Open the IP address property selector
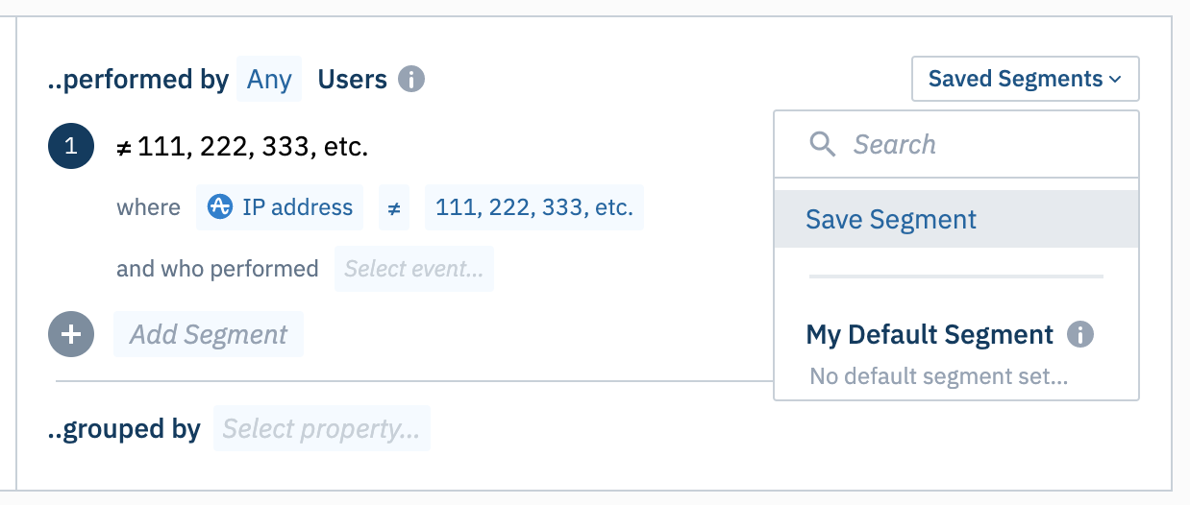The width and height of the screenshot is (1190, 505). (280, 207)
